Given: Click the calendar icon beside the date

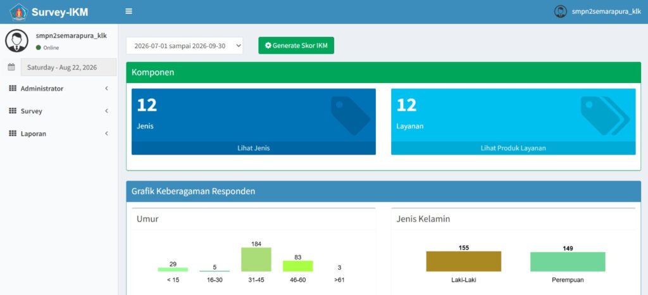Looking at the screenshot, I should pyautogui.click(x=11, y=67).
